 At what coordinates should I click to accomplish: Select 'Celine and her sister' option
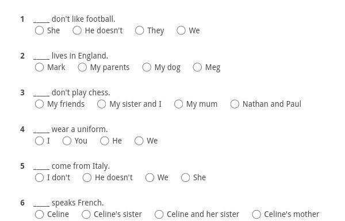[159, 214]
